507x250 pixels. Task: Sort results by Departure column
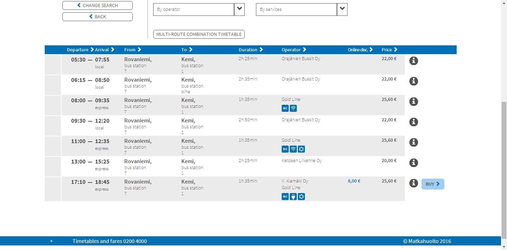pyautogui.click(x=80, y=50)
